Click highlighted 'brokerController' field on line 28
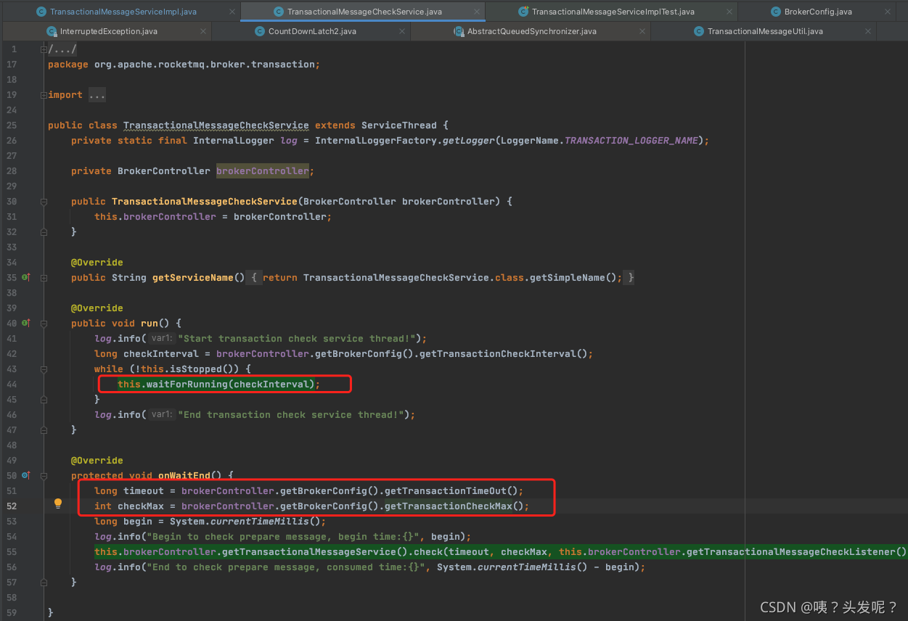The width and height of the screenshot is (908, 621). (263, 170)
